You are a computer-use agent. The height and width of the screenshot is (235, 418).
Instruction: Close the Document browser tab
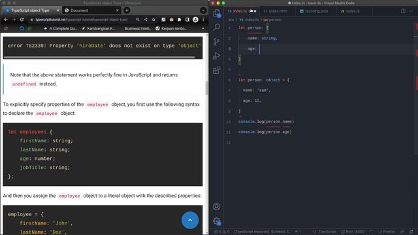(118, 10)
